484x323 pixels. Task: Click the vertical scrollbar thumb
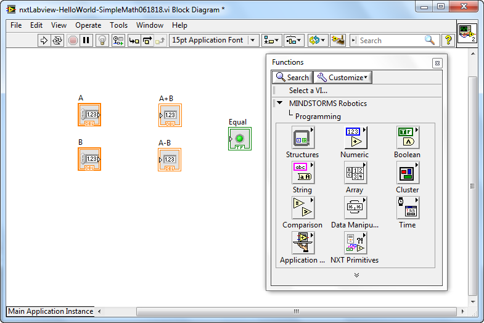coord(472,186)
